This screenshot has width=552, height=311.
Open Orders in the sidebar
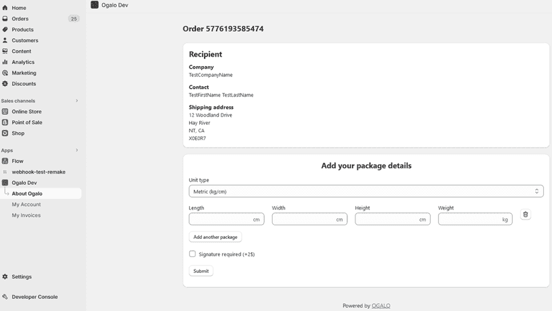(20, 19)
